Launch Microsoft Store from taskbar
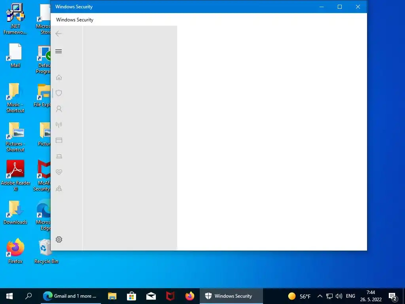The image size is (405, 304). 131,296
